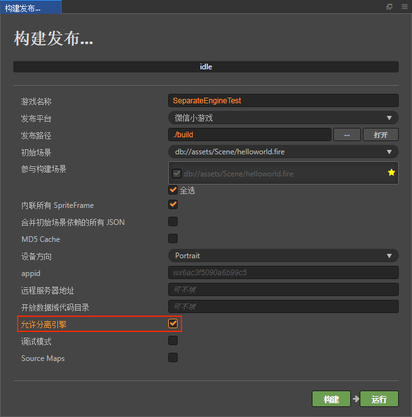Enable 合并初始场景依赖的所有 JSON checkbox
The height and width of the screenshot is (417, 412).
[x=173, y=222]
